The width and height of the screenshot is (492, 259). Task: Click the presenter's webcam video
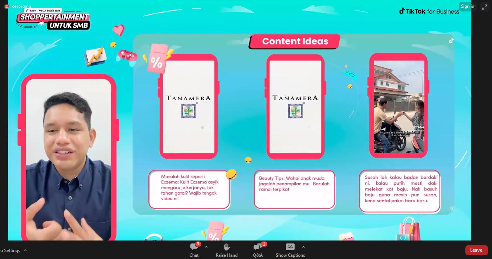point(69,159)
